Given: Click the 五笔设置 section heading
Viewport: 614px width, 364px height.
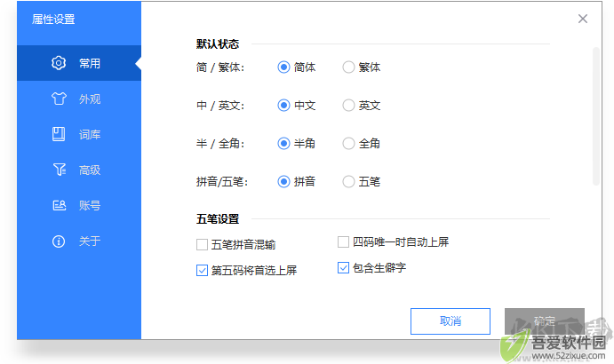Looking at the screenshot, I should tap(218, 219).
